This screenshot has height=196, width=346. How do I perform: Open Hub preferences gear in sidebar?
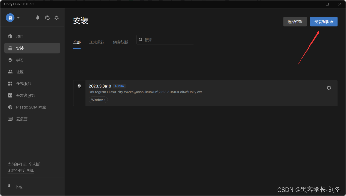tap(57, 18)
